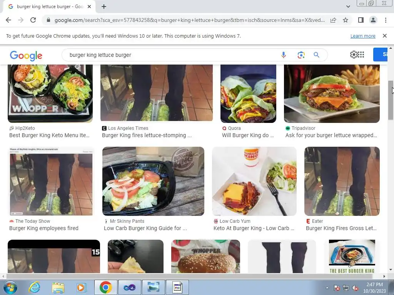This screenshot has width=394, height=295.
Task: Bookmark this page with the star icon
Action: tap(346, 20)
